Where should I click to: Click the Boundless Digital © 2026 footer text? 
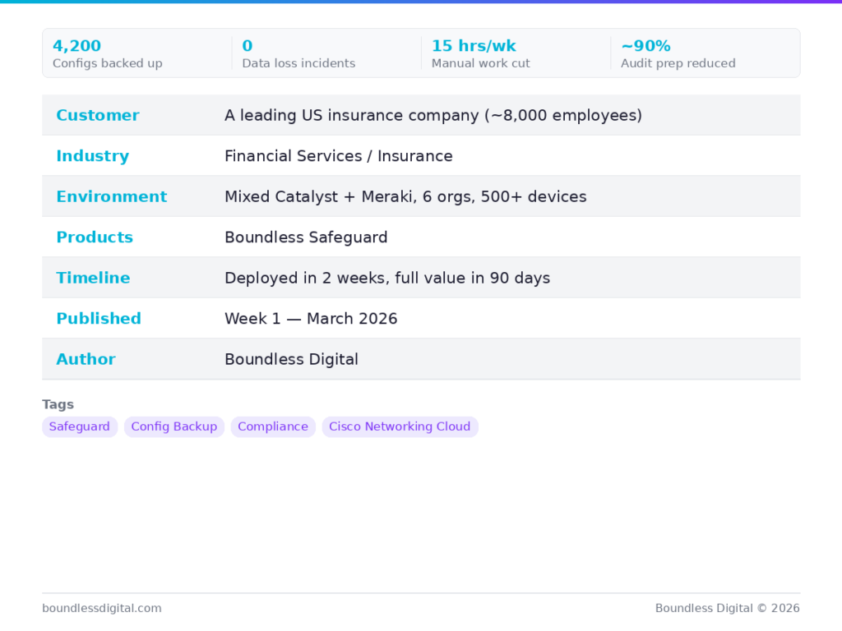coord(727,608)
